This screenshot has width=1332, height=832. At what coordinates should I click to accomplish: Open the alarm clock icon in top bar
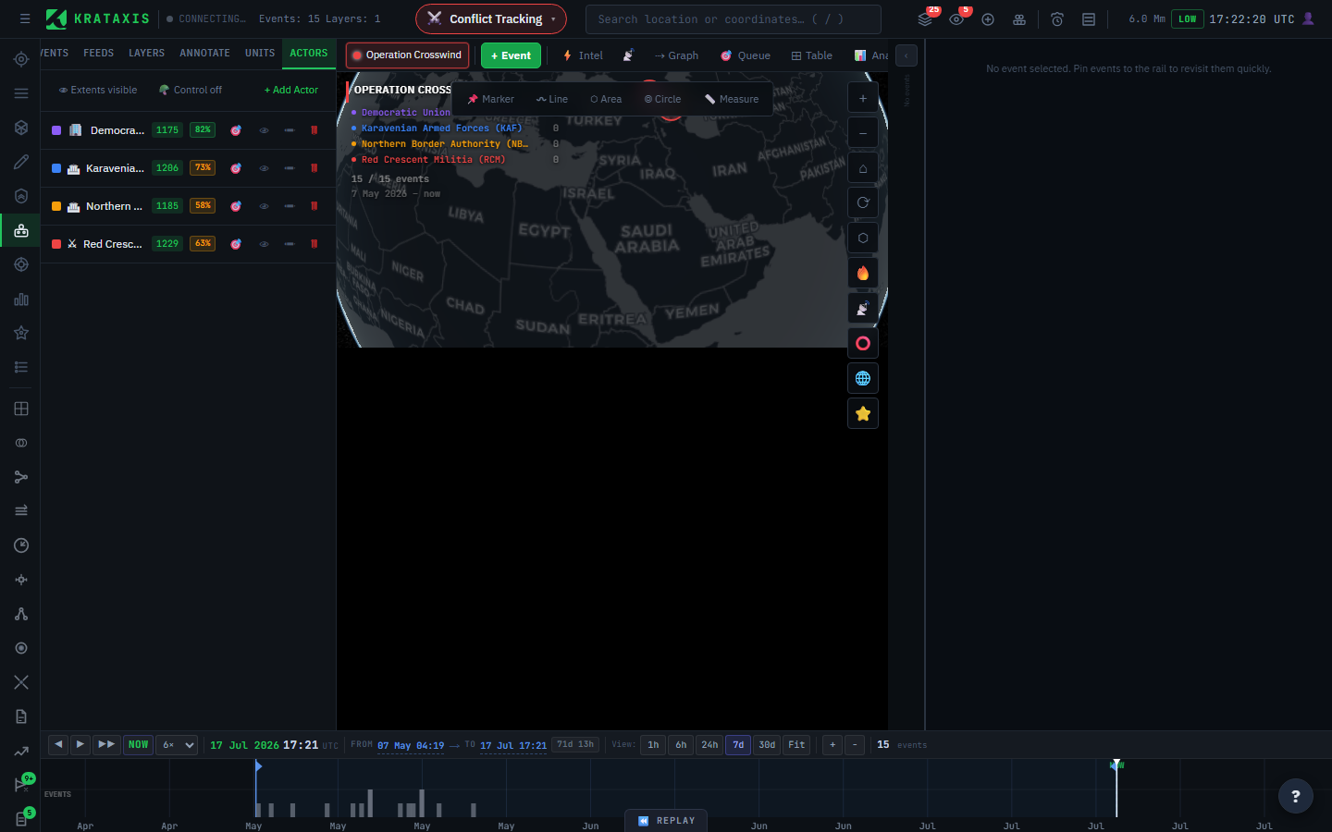click(x=1057, y=18)
